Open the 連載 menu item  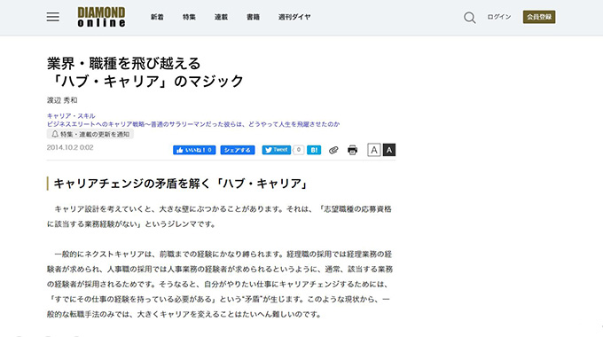point(221,17)
